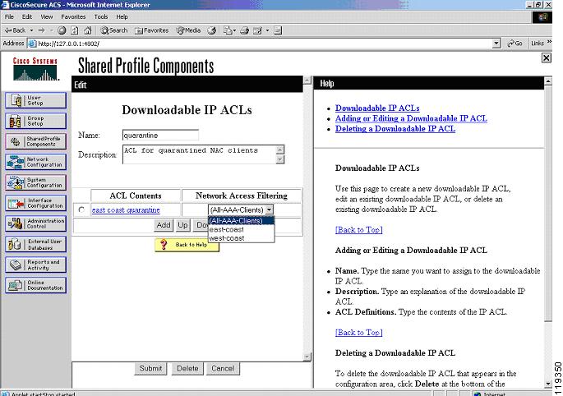Screen dimensions: 563x396
Task: Close the help pane with X
Action: [546, 58]
